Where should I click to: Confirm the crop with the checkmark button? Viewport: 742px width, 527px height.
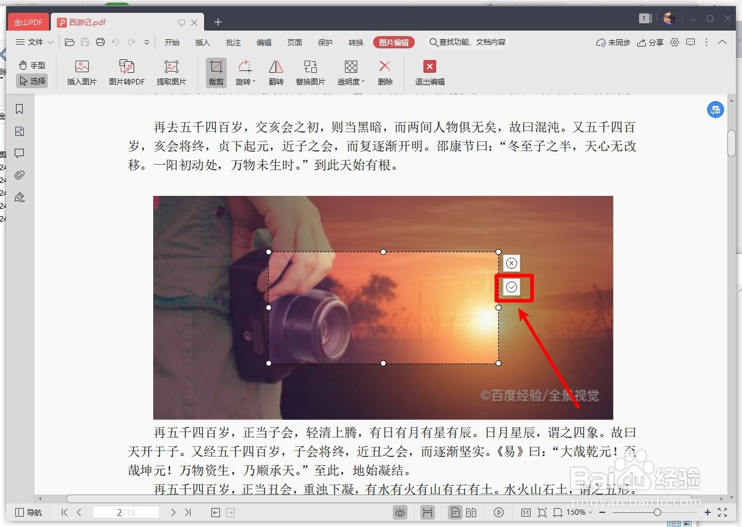pos(512,288)
